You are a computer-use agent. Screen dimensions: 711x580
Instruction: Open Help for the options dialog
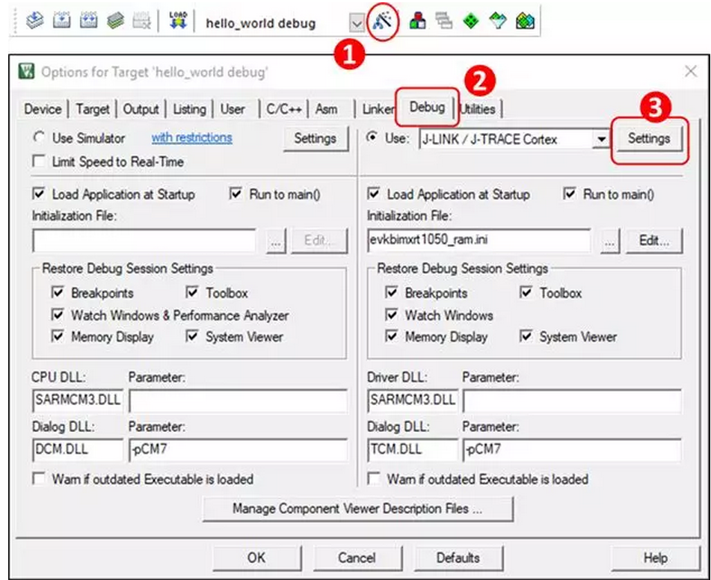click(x=655, y=558)
